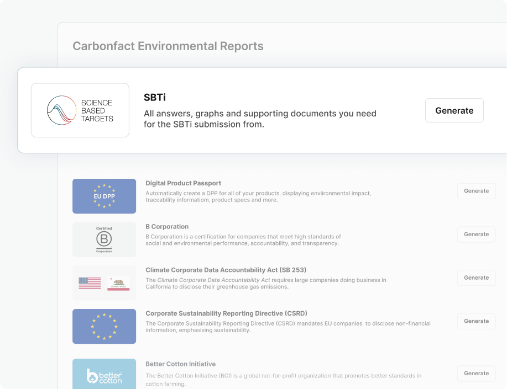Click Generate beside the SB 253 act
The width and height of the screenshot is (507, 389).
476,278
